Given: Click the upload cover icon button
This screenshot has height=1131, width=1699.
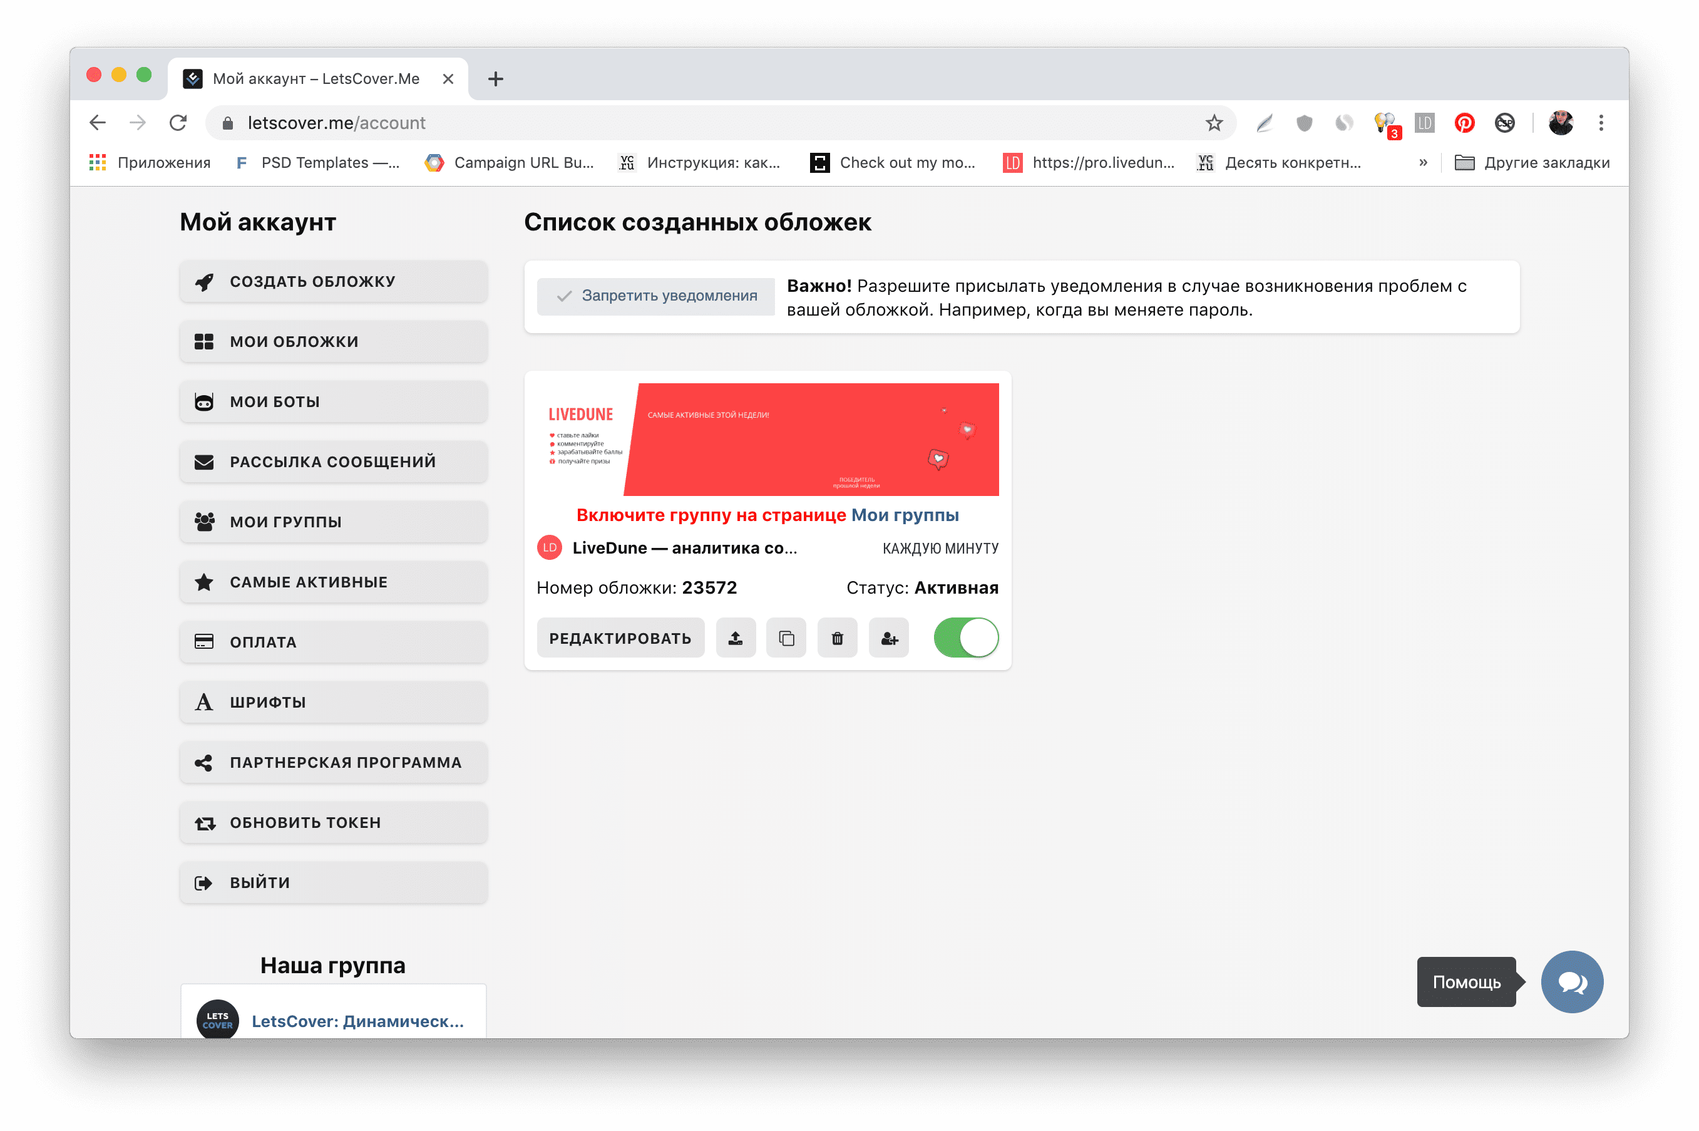Looking at the screenshot, I should tap(735, 638).
